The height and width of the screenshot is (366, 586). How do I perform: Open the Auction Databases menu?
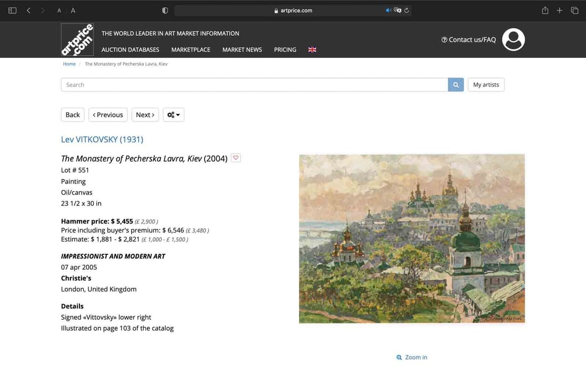coord(131,49)
